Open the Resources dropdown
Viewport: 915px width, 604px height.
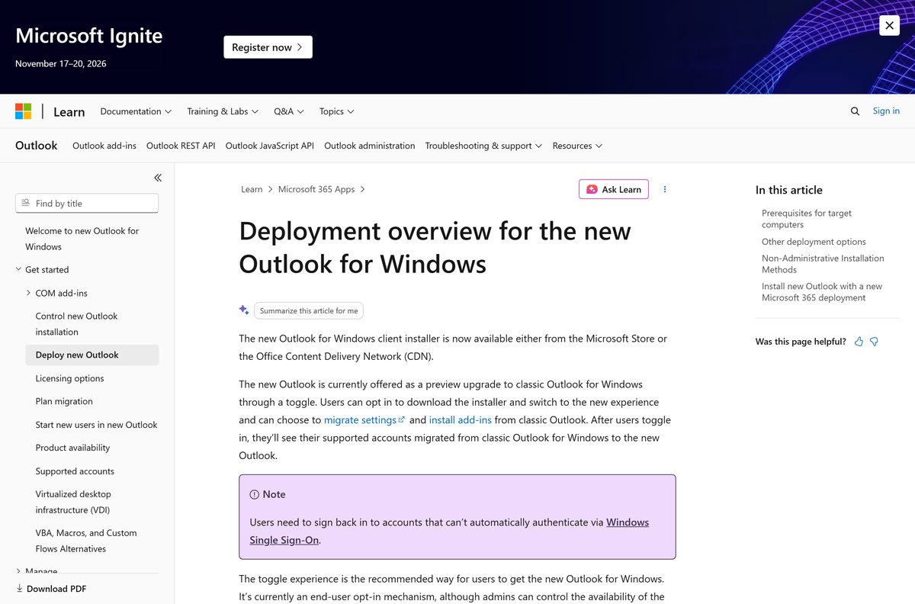tap(577, 146)
